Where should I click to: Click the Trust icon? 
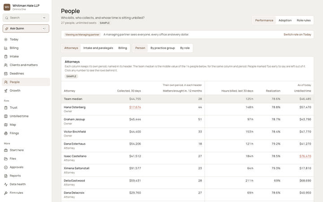point(6,108)
